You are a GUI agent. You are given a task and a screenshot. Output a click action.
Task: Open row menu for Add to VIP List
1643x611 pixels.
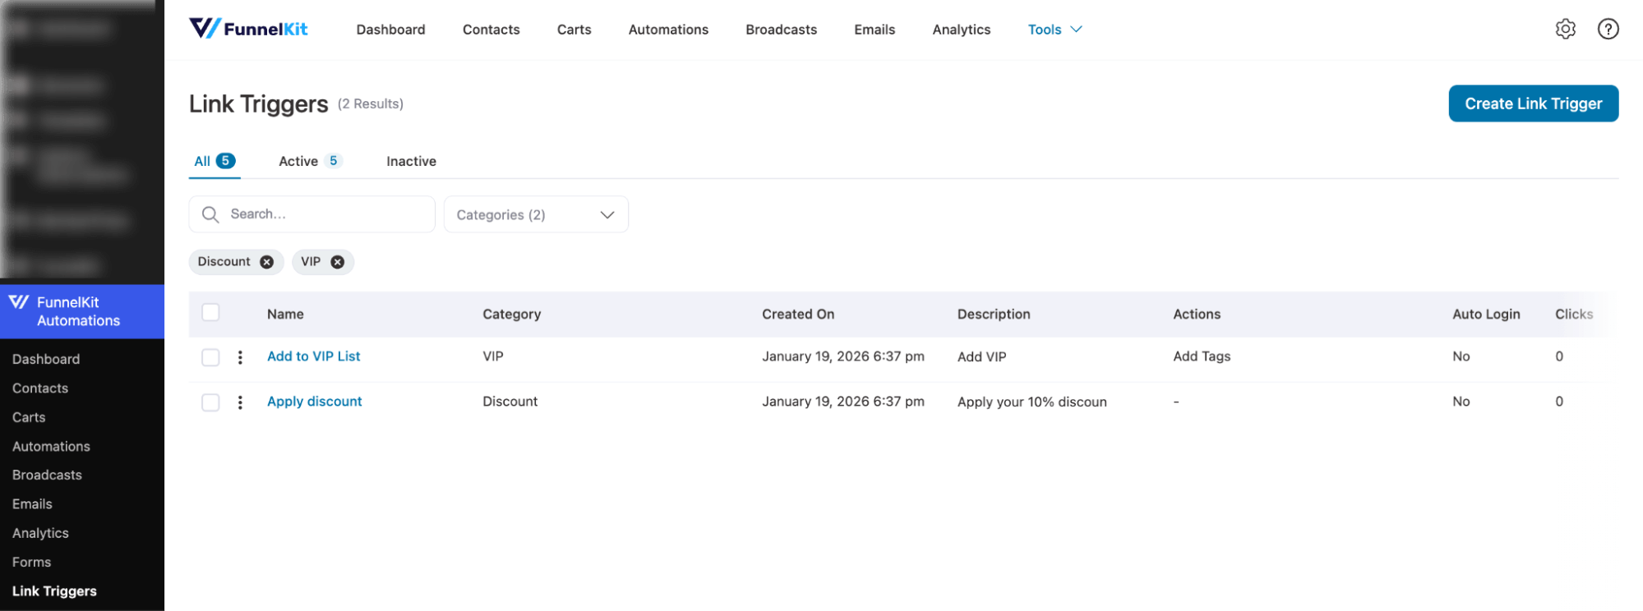tap(240, 357)
